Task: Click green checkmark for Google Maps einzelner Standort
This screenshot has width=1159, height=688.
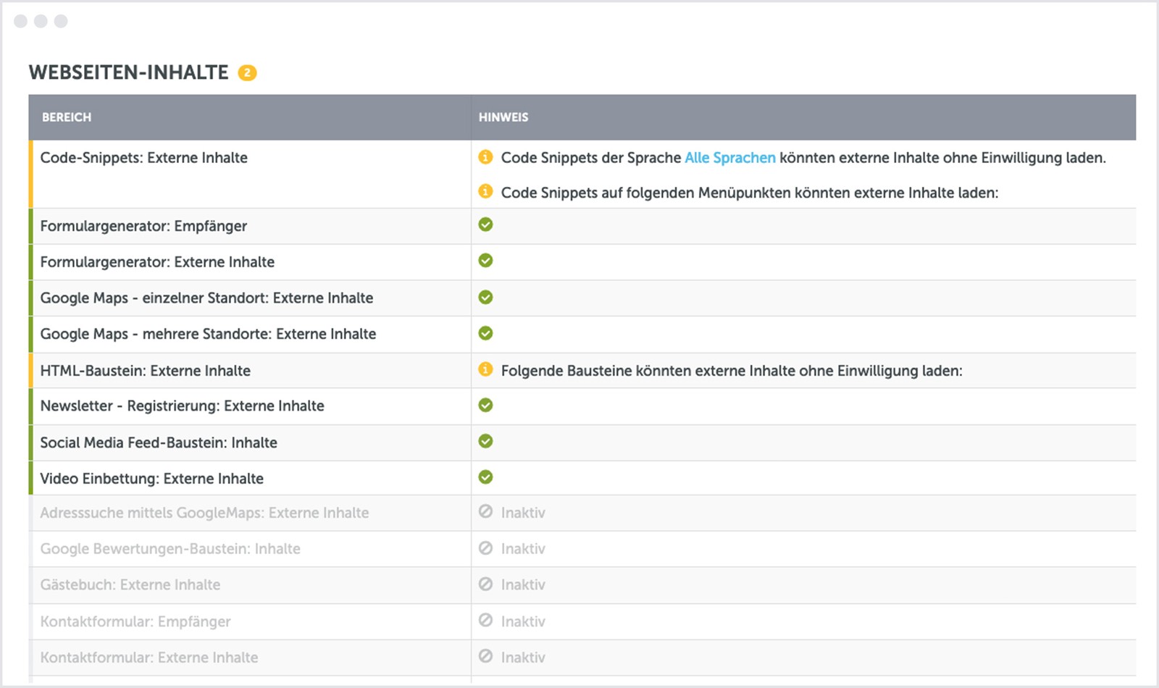Action: [x=485, y=297]
